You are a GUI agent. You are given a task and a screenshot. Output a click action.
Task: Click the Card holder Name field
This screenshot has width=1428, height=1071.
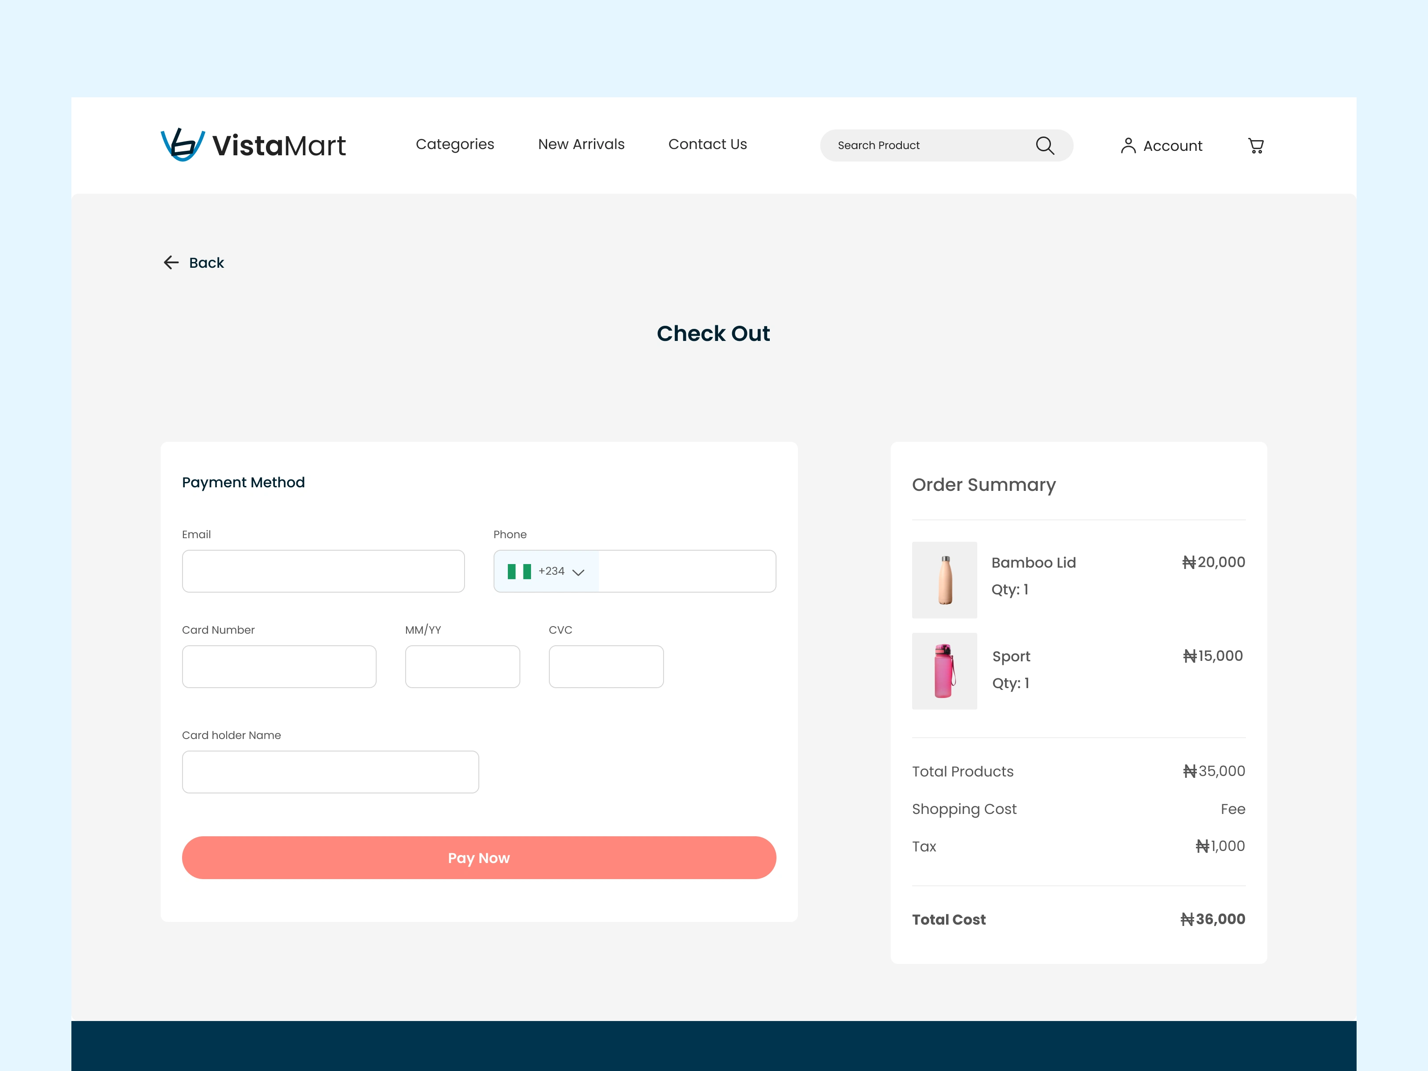[331, 772]
